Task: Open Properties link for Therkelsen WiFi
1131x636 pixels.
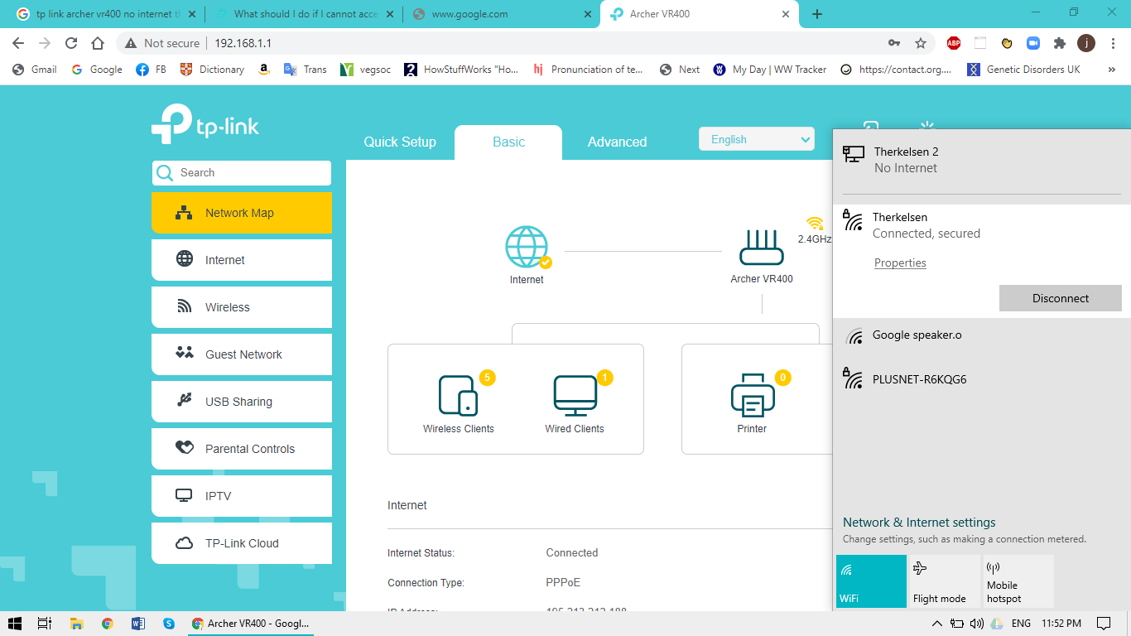Action: (x=900, y=263)
